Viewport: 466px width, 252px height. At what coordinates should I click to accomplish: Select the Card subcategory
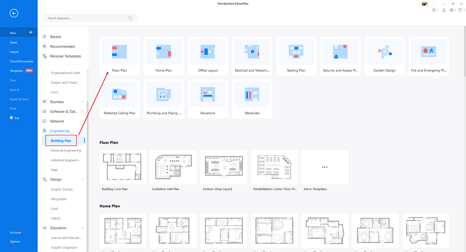tap(54, 209)
